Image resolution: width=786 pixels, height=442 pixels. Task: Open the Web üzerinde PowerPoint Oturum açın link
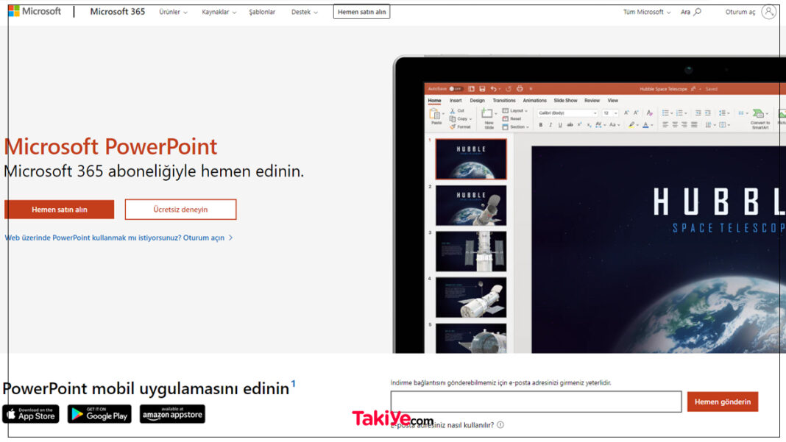[118, 238]
